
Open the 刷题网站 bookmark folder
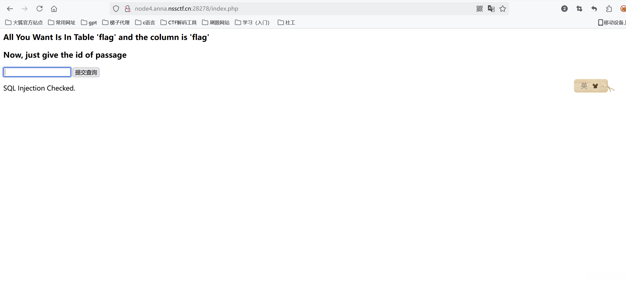pyautogui.click(x=216, y=23)
